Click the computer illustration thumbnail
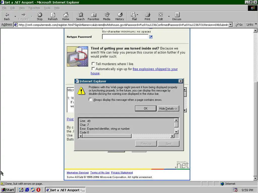 (x=78, y=56)
